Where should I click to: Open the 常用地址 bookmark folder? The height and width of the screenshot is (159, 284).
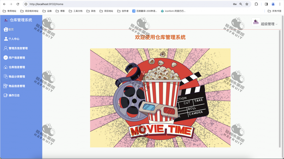click(x=10, y=11)
